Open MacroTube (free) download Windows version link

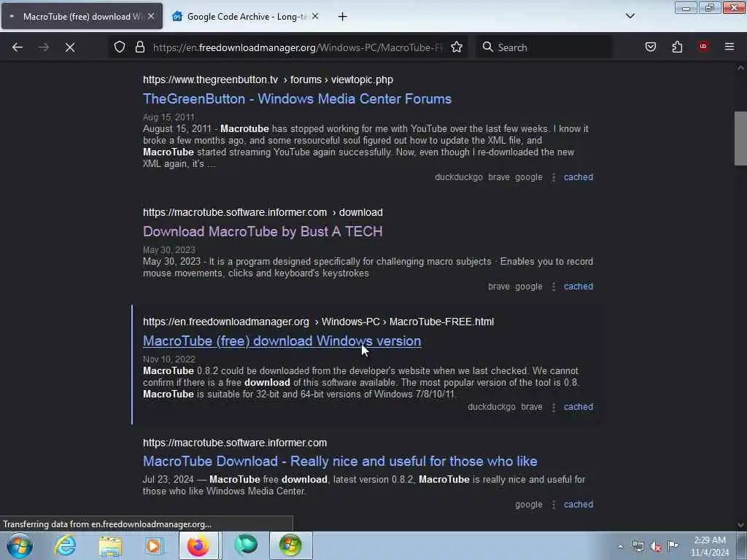tap(282, 341)
